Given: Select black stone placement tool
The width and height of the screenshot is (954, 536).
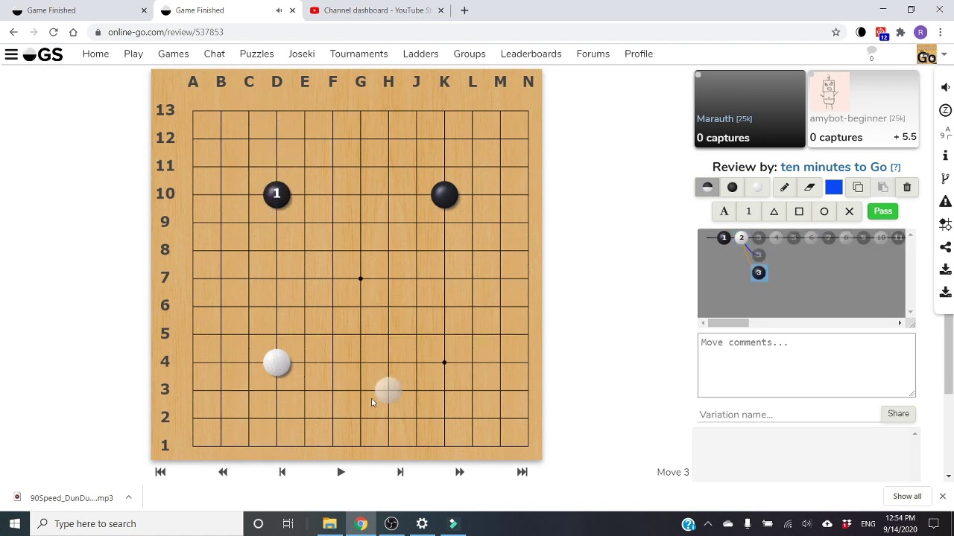Looking at the screenshot, I should coord(733,188).
